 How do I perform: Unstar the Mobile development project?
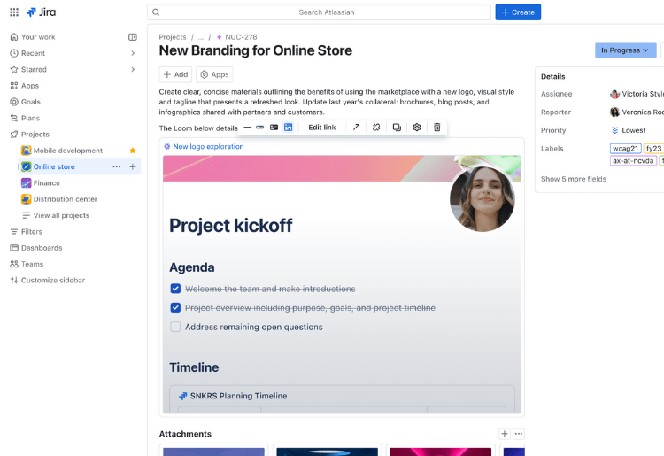coord(133,151)
